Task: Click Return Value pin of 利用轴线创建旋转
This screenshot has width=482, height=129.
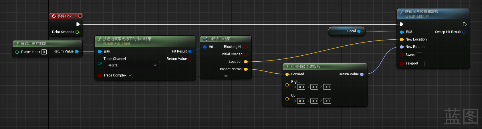Action: coord(362,74)
